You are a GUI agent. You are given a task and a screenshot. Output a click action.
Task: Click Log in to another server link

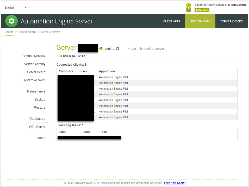pyautogui.click(x=147, y=49)
